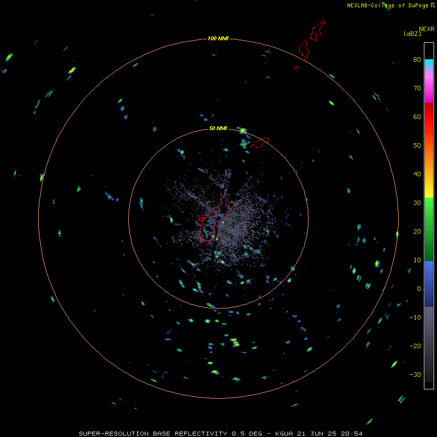437x437 pixels.
Task: Click the SUPER-RESOLUTION BASE REFLECTIVITY caption text
Action: (153, 434)
